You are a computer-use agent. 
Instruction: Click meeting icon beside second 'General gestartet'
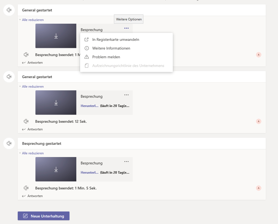click(x=9, y=77)
